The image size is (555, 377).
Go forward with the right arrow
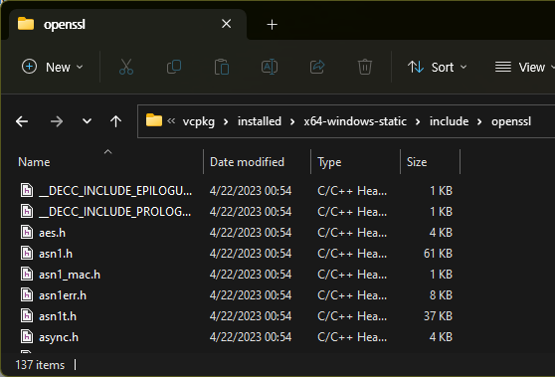pos(57,121)
